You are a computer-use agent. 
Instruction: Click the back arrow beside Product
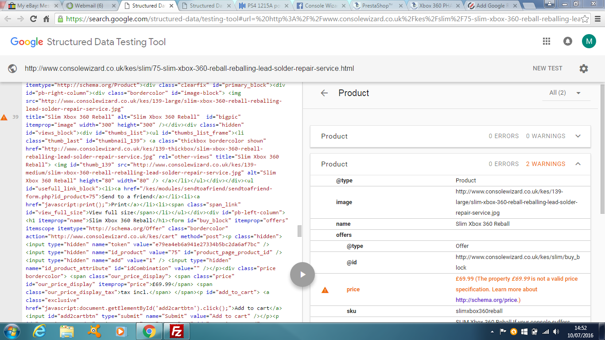point(325,93)
